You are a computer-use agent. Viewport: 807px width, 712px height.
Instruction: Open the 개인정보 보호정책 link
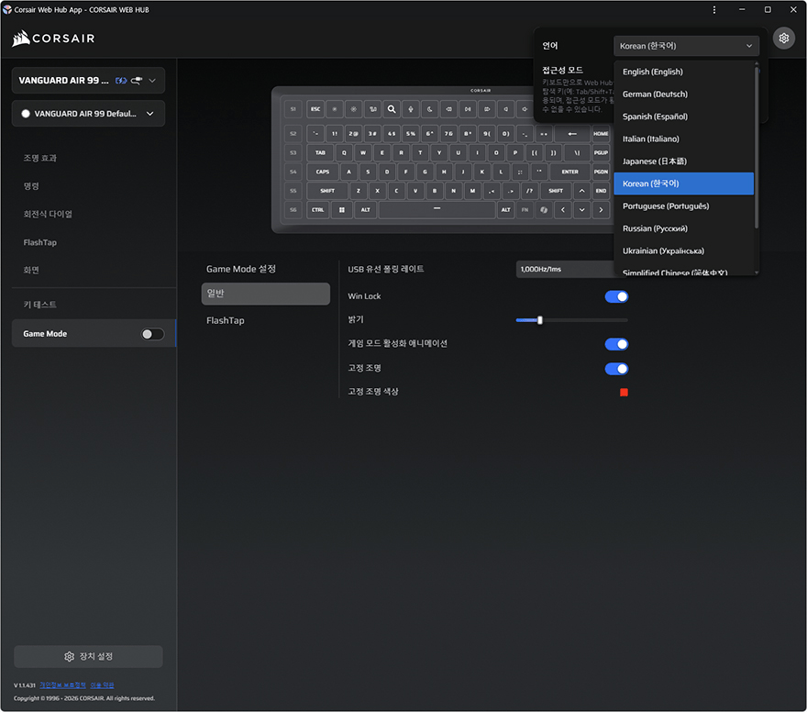pos(62,685)
